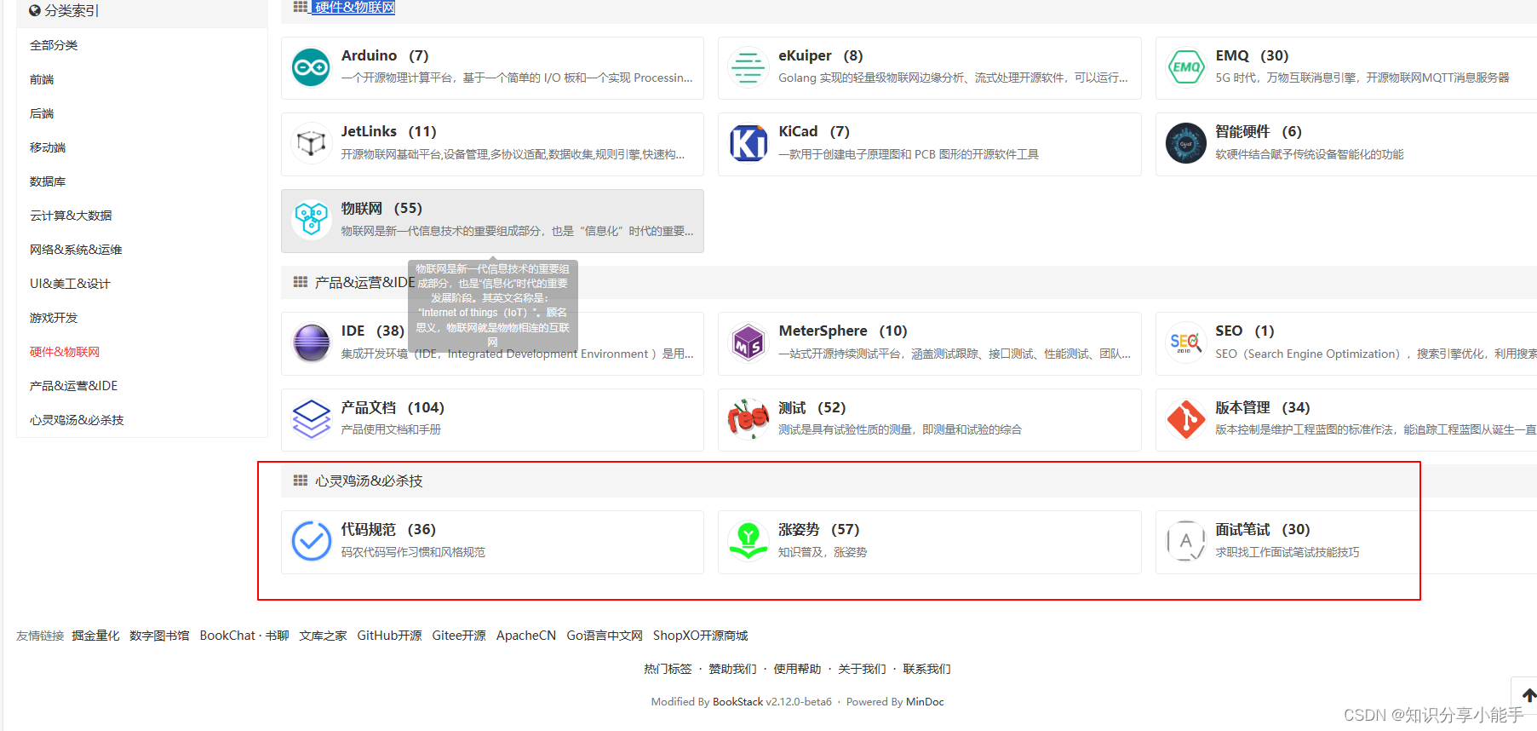The width and height of the screenshot is (1537, 731).
Task: Click the grid icon beside 心灵鸡汤&必杀技 header
Action: (x=301, y=481)
